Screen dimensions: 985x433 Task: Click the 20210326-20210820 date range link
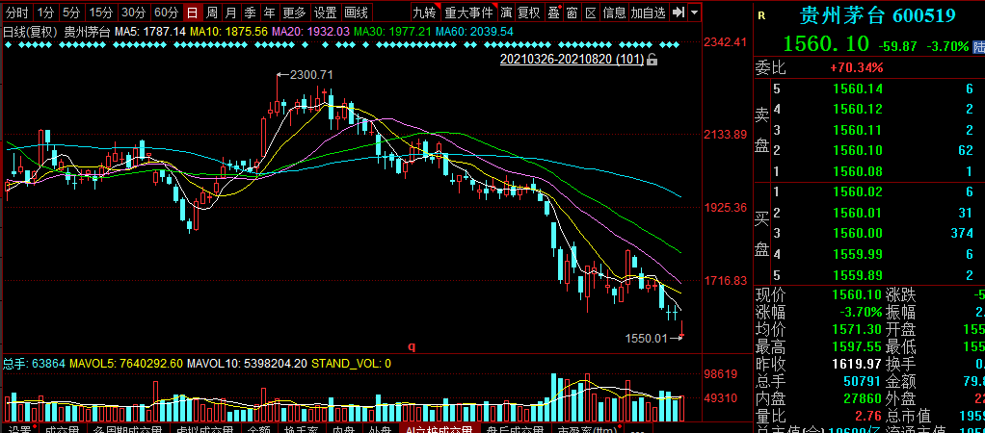571,60
